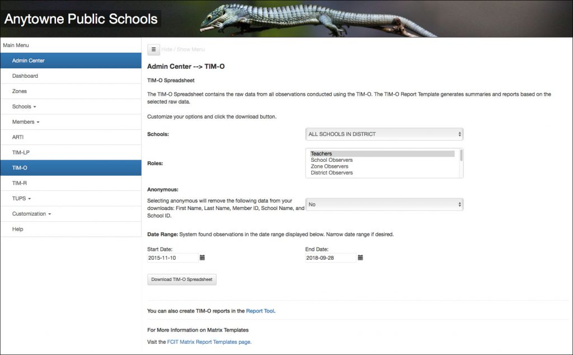Follow the Report Tool link
The image size is (573, 355).
point(260,311)
